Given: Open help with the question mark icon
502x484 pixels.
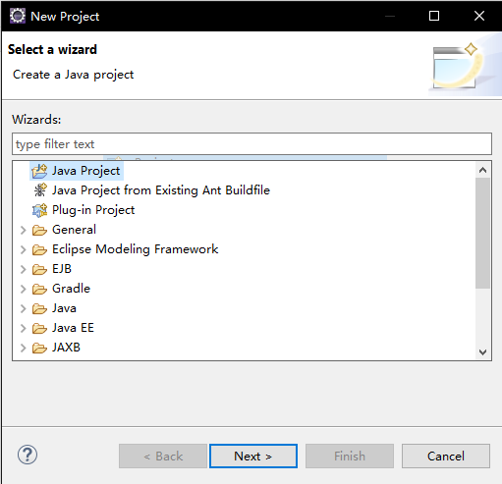Looking at the screenshot, I should 28,455.
